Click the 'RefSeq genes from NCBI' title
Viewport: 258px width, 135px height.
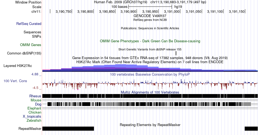pos(150,20)
